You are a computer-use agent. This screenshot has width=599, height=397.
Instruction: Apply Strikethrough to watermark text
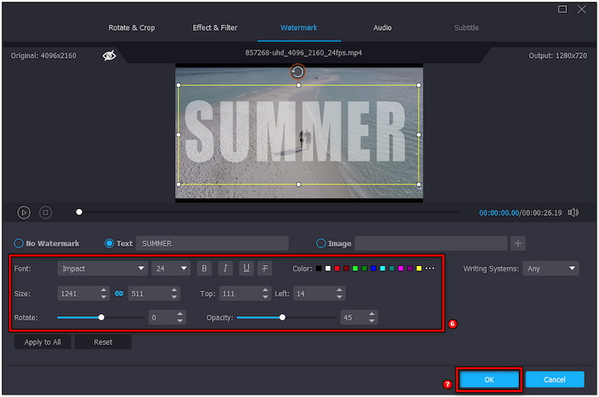pos(265,268)
